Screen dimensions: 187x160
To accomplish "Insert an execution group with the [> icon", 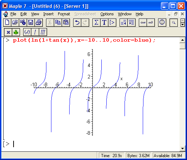I will (112, 22).
